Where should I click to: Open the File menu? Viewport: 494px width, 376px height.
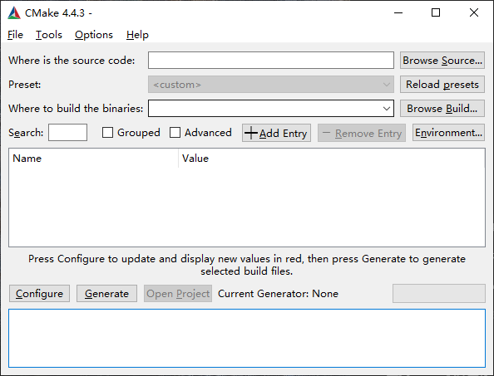[x=15, y=35]
